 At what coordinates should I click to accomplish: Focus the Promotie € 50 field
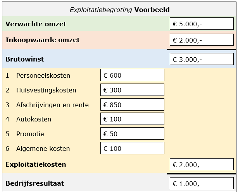pos(132,134)
